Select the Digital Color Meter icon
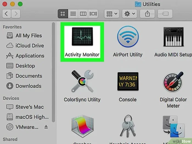This screenshot has width=192, height=144. tap(173, 81)
